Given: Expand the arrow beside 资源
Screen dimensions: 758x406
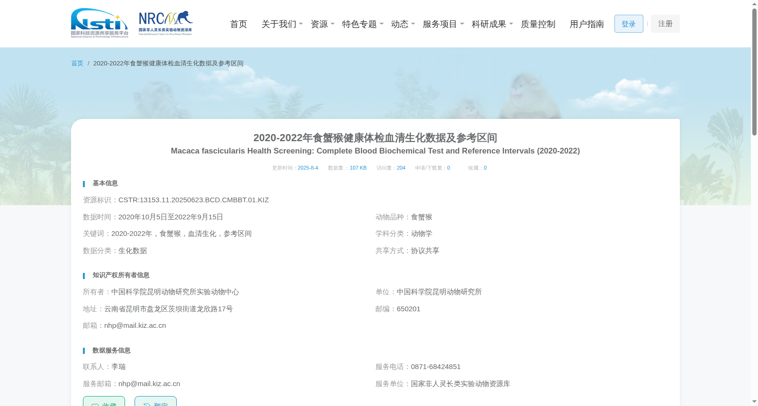Looking at the screenshot, I should [x=333, y=24].
